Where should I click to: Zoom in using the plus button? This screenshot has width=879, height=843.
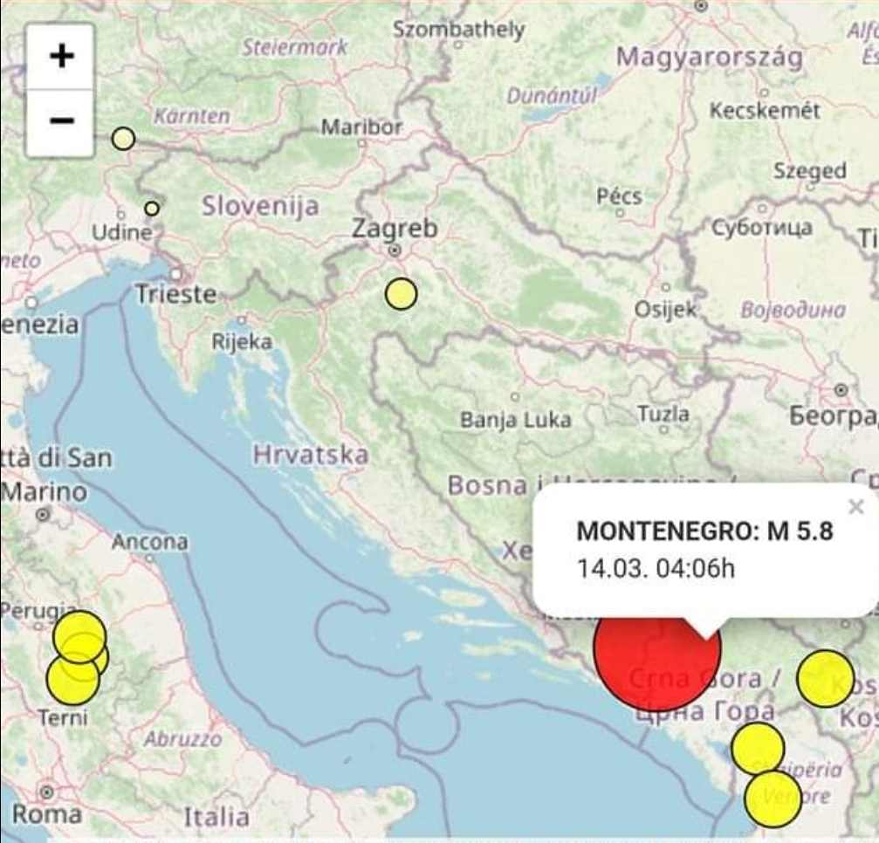[58, 56]
